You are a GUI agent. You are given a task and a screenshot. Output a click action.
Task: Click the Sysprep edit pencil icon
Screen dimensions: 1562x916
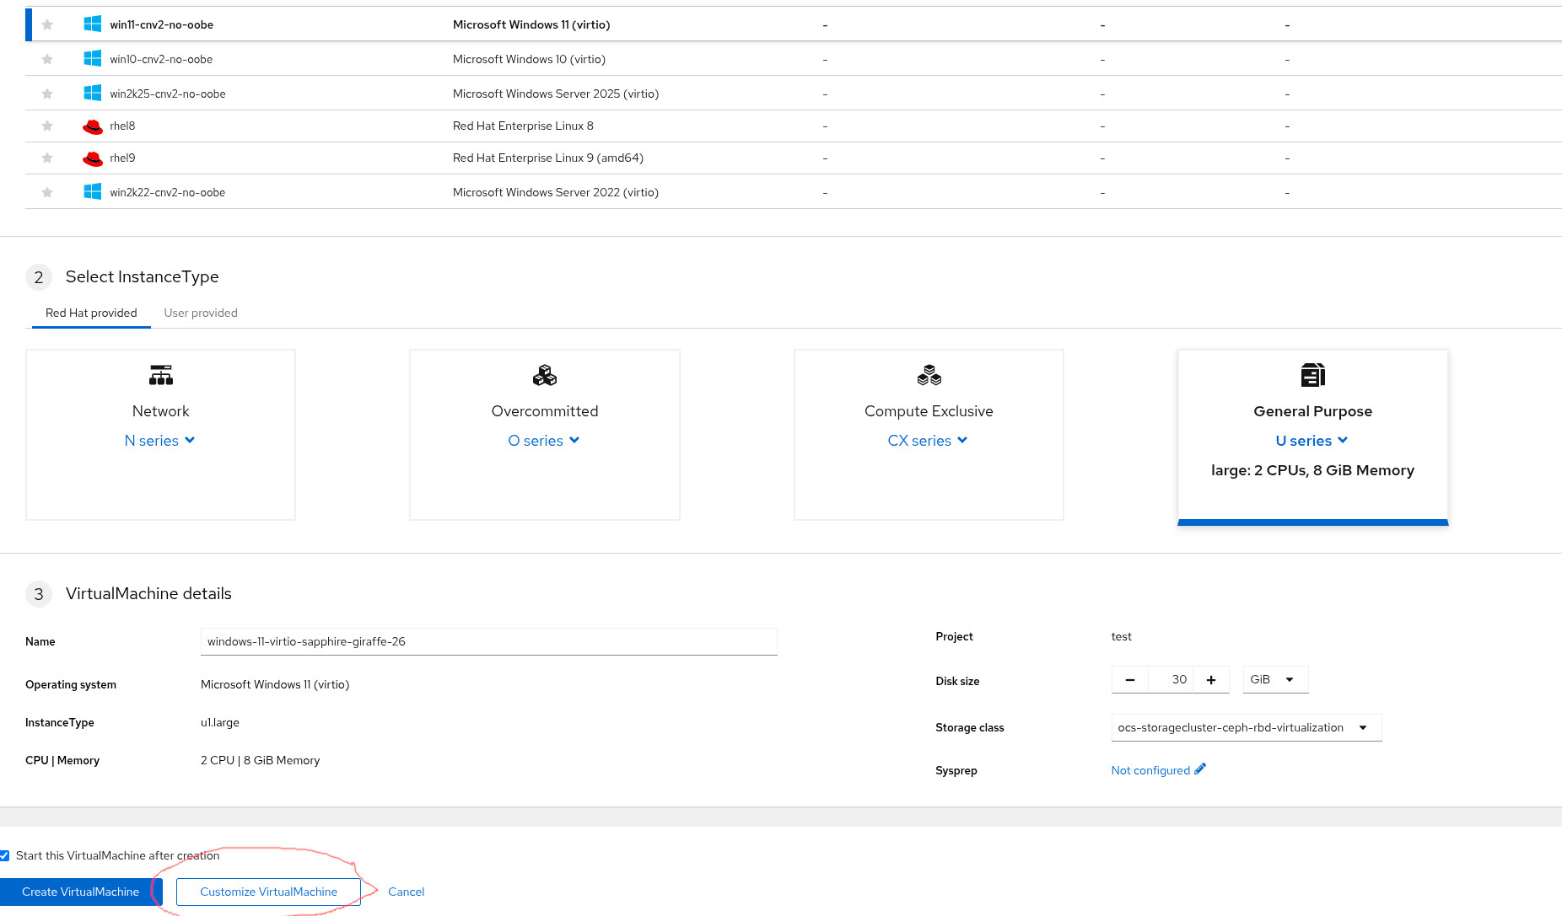pyautogui.click(x=1200, y=769)
